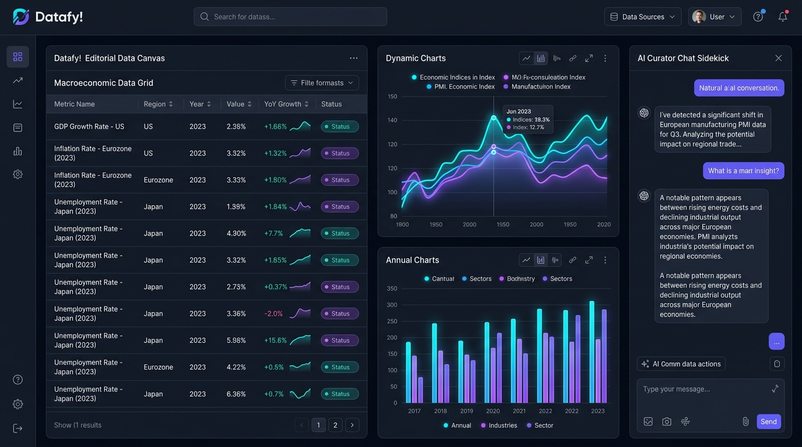
Task: Click the search for datasets field
Action: point(290,17)
